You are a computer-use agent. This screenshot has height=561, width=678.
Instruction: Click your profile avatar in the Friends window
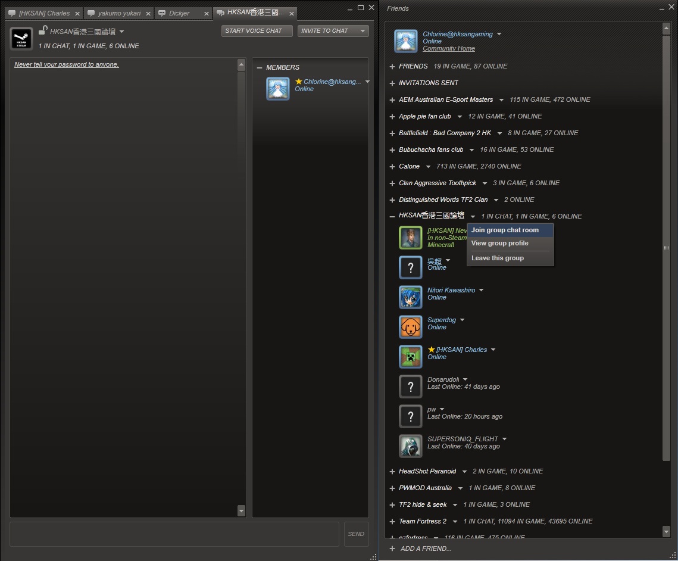pos(405,41)
